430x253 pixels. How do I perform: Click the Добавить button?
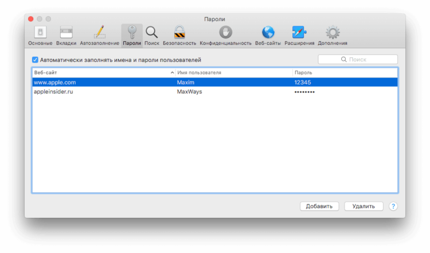pyautogui.click(x=319, y=207)
